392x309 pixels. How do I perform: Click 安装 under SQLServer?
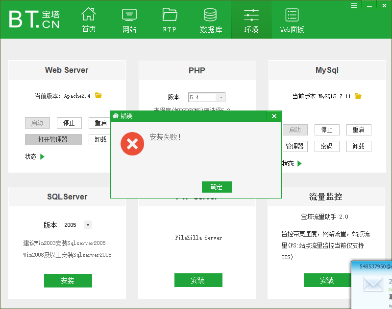[x=68, y=281]
